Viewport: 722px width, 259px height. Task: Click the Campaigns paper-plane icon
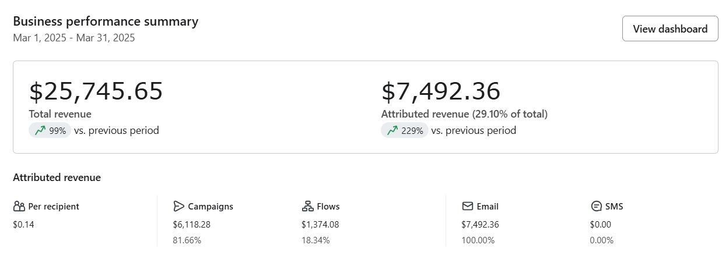178,207
